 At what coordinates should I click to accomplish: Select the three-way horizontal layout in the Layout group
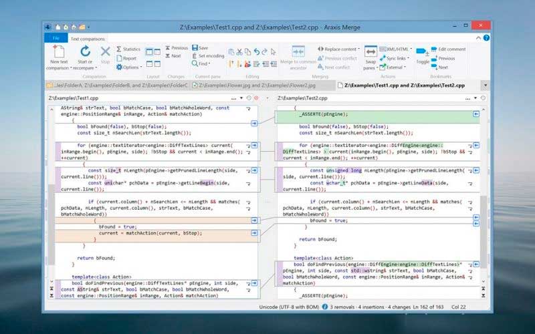coord(157,63)
